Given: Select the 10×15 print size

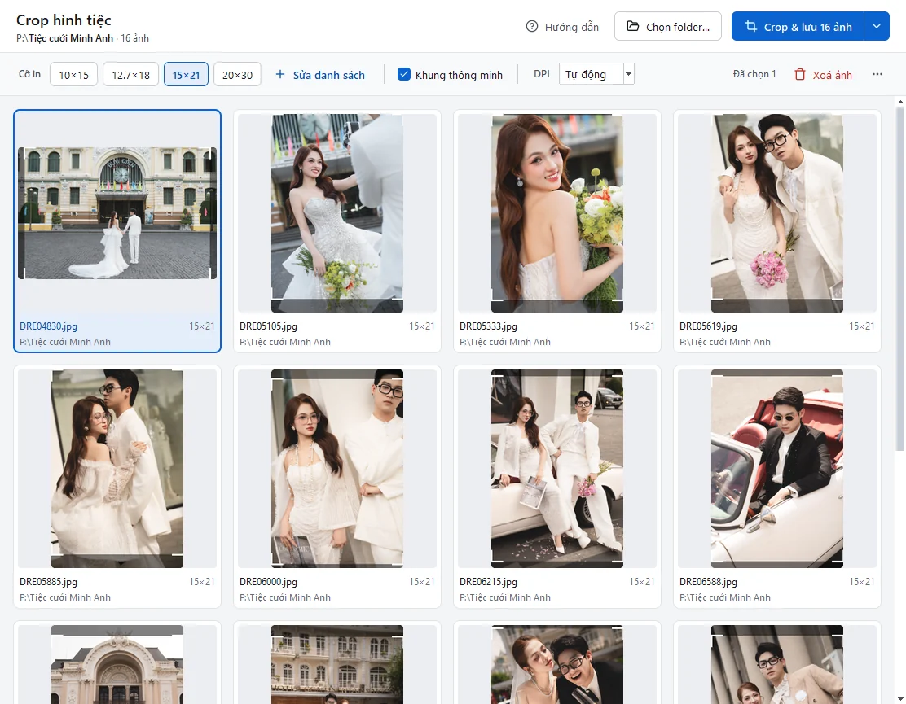Looking at the screenshot, I should pyautogui.click(x=73, y=74).
